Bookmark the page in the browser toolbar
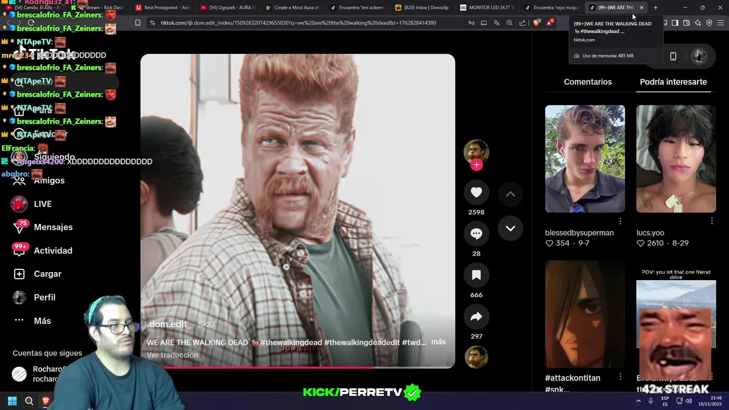Image resolution: width=729 pixels, height=410 pixels. [x=137, y=23]
